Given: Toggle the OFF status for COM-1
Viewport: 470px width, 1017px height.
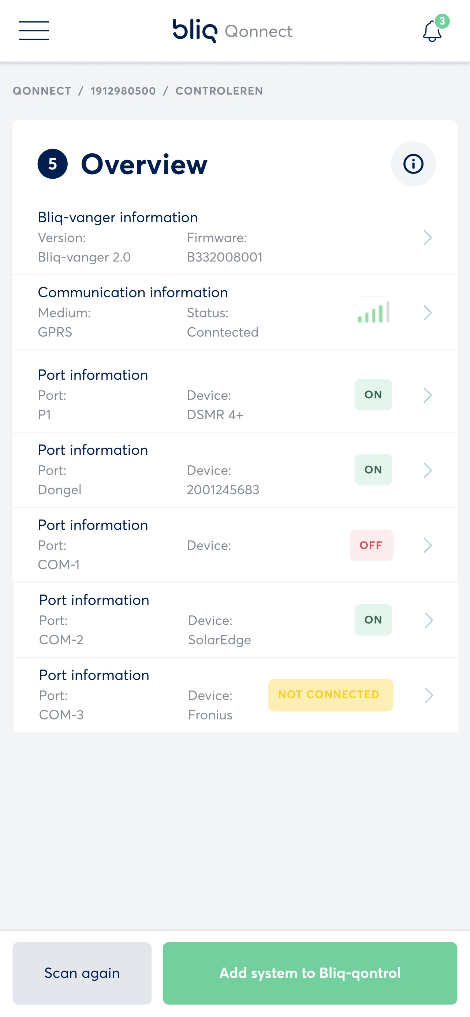Looking at the screenshot, I should [x=371, y=545].
